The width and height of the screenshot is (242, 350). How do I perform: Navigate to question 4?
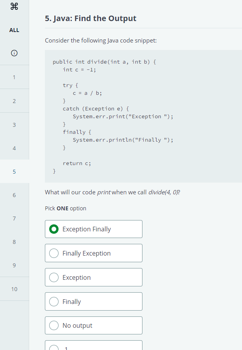[14, 148]
